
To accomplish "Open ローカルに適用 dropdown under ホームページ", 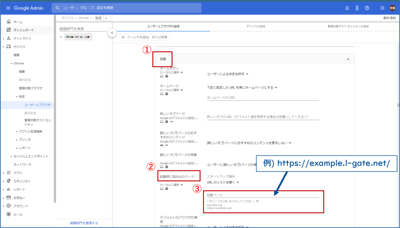I will pos(171,90).
